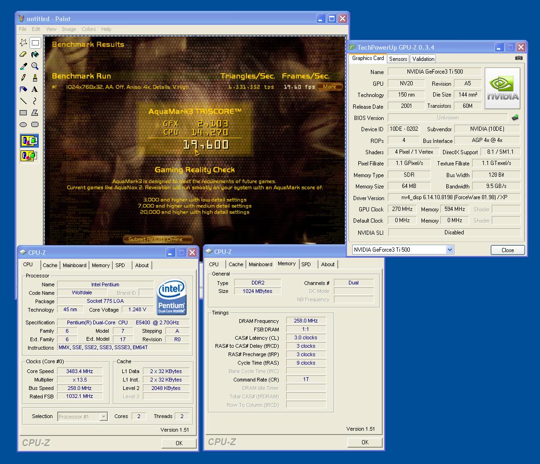
Task: Click the DRAM Frequency 258.0 MHz value
Action: point(306,321)
